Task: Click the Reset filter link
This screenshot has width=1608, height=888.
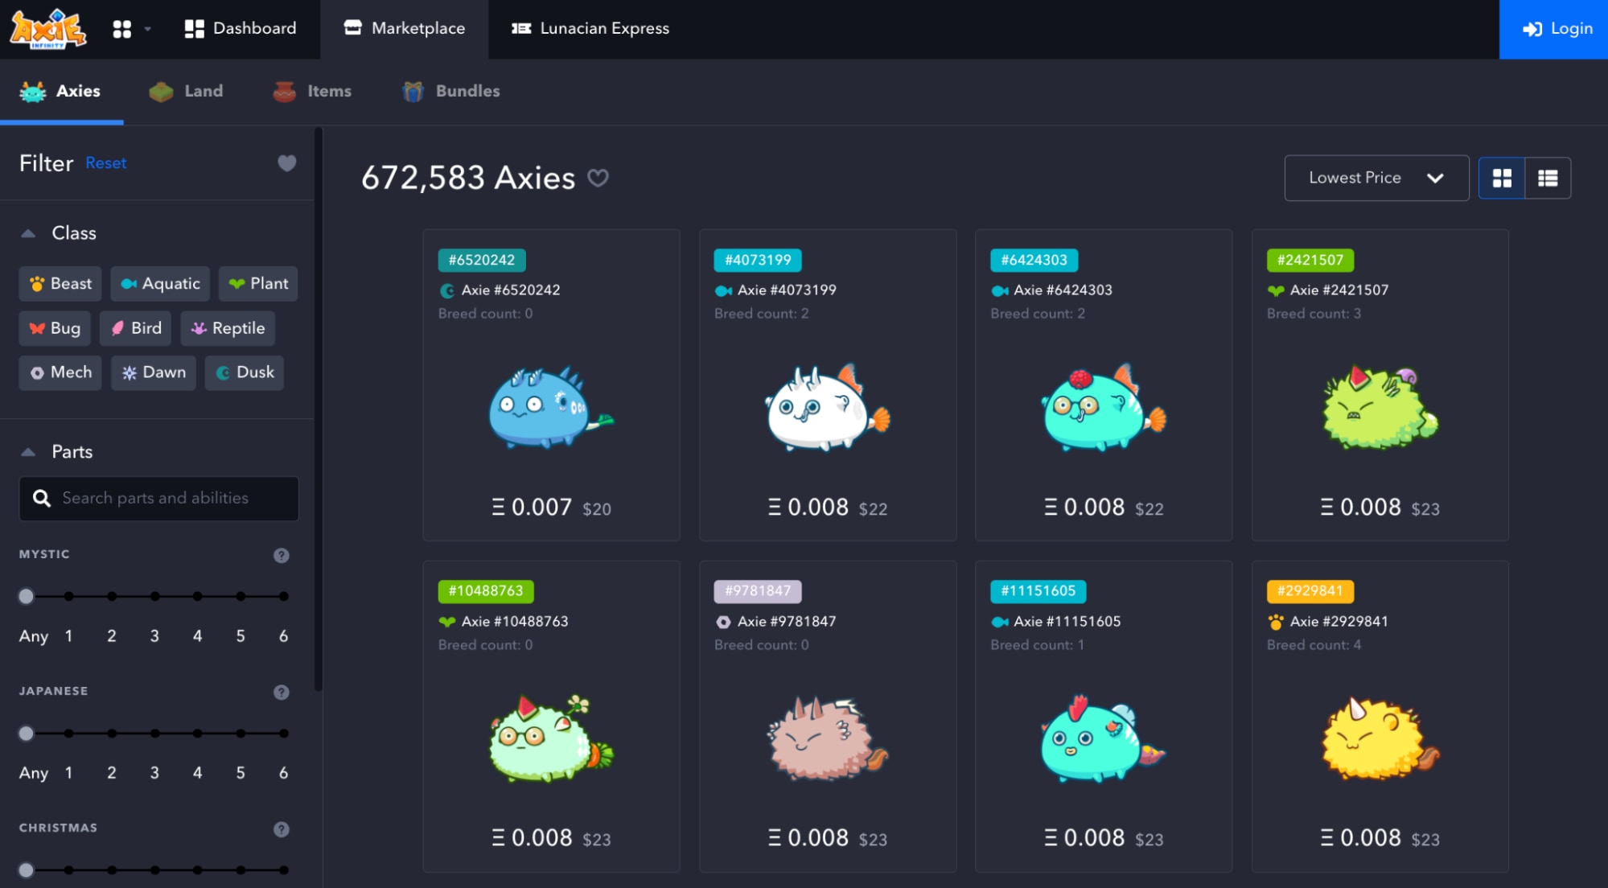Action: pos(105,163)
